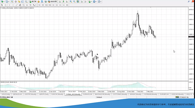Select the trendline drawing tool

(x=16, y=5)
